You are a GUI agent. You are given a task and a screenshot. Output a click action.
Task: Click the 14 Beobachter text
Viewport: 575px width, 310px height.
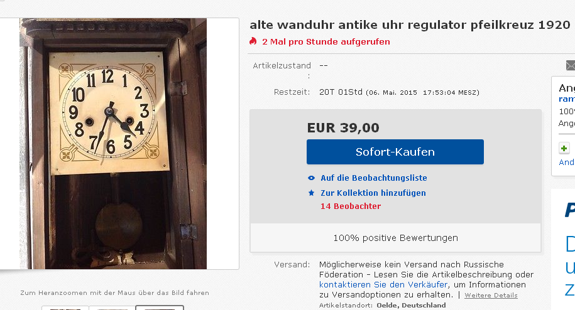pos(351,206)
